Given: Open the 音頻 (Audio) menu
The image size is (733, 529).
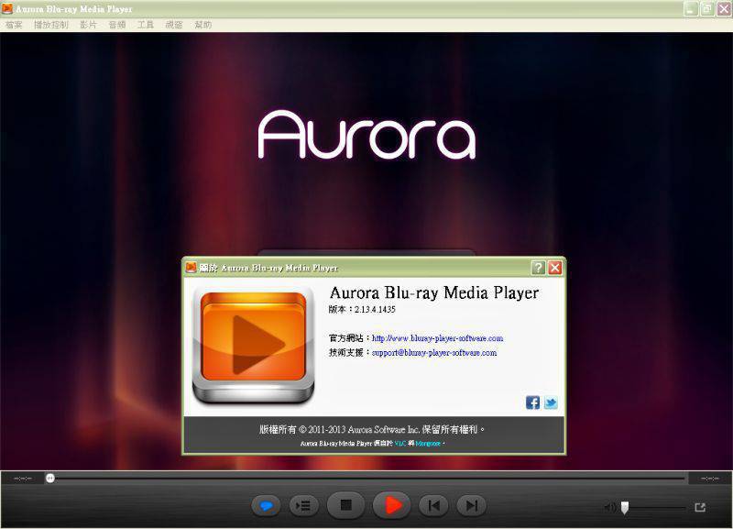Looking at the screenshot, I should (x=117, y=25).
